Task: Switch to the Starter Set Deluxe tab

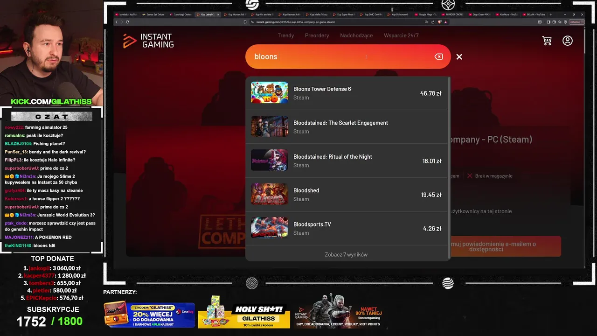Action: [x=153, y=14]
